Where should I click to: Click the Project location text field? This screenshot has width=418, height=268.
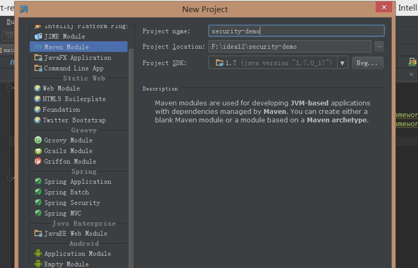(290, 47)
